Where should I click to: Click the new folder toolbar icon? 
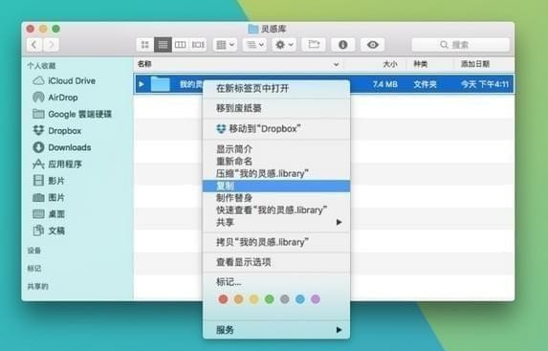tap(314, 45)
